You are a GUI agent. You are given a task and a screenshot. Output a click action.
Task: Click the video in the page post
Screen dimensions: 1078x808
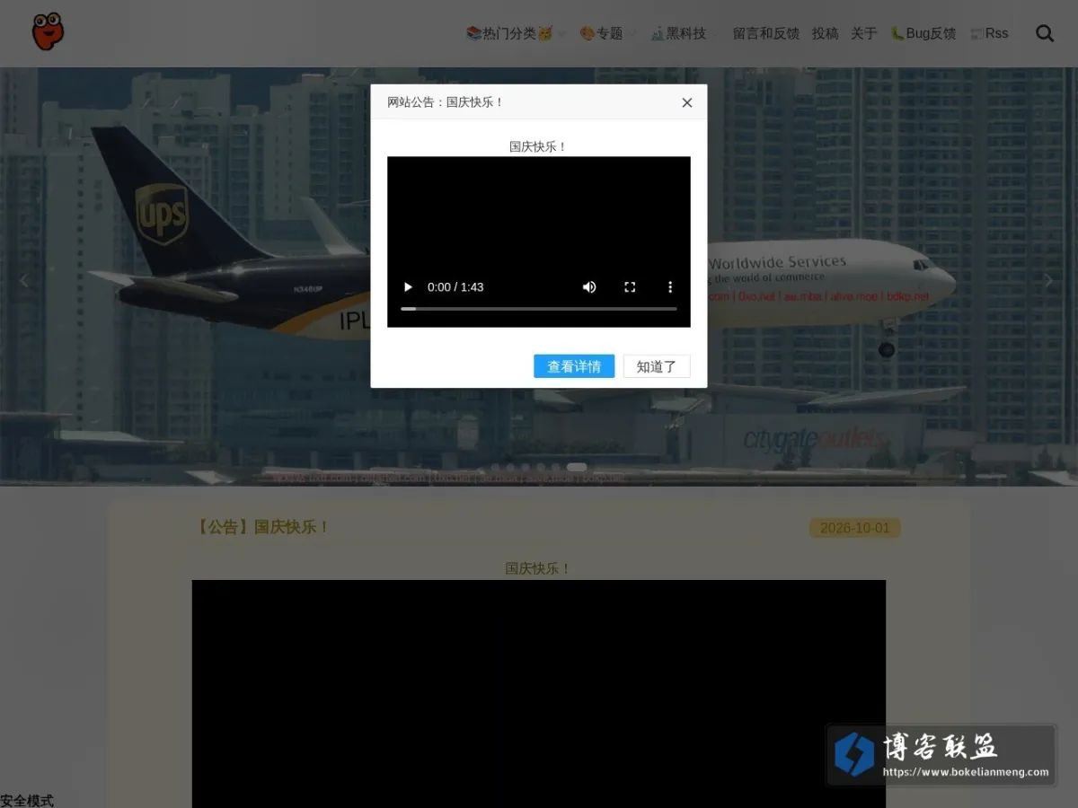pyautogui.click(x=539, y=694)
